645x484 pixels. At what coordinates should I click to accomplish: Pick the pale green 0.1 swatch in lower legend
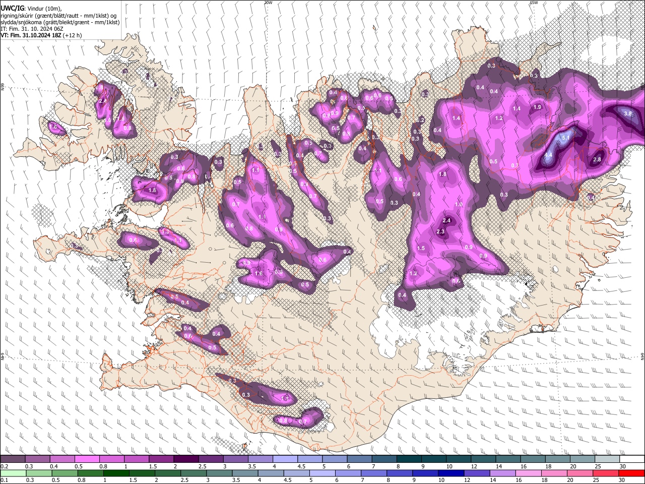13,473
